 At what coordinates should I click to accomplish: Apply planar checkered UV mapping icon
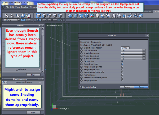click(x=81, y=16)
